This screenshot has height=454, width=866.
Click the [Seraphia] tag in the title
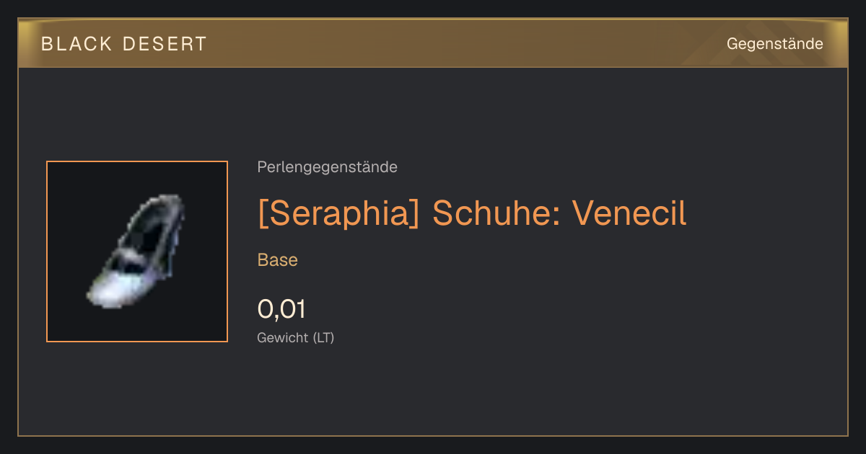338,213
